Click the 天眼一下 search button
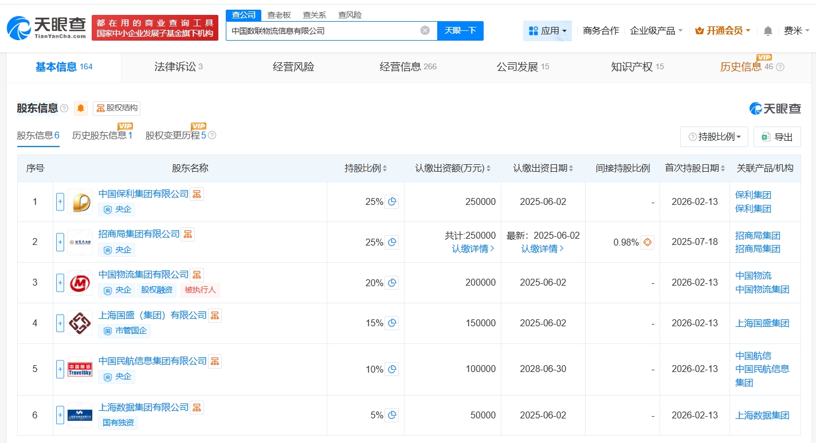 460,31
